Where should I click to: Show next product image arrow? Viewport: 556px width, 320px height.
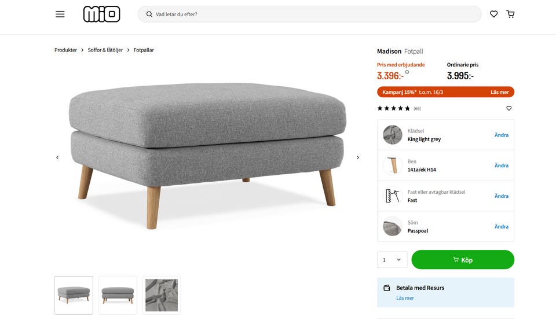358,157
